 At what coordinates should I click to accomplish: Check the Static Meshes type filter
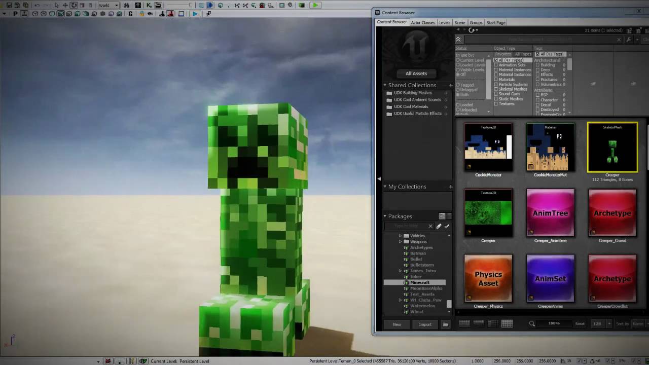click(496, 99)
